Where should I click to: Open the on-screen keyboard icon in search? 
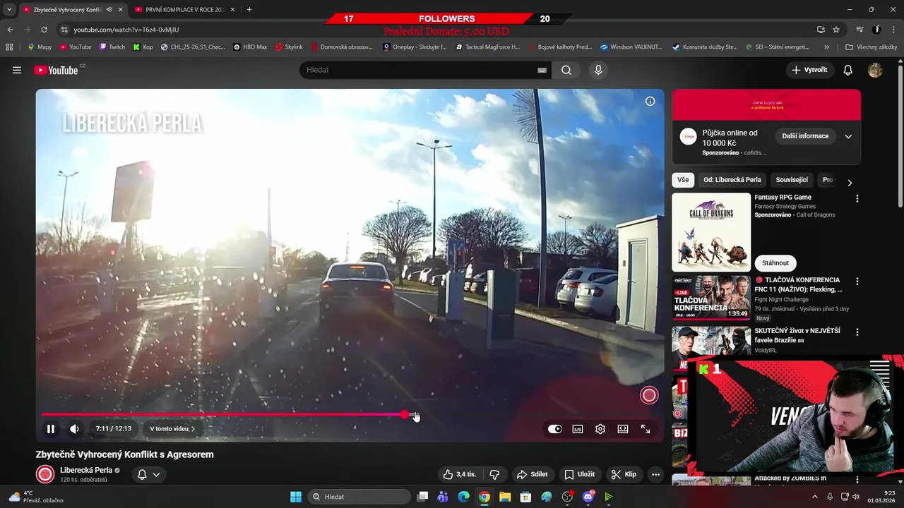click(x=542, y=70)
